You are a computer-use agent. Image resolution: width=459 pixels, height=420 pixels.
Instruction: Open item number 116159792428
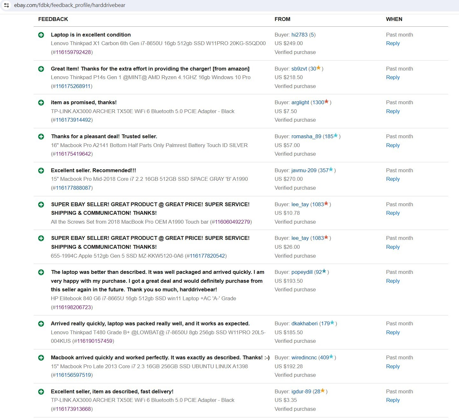(73, 52)
